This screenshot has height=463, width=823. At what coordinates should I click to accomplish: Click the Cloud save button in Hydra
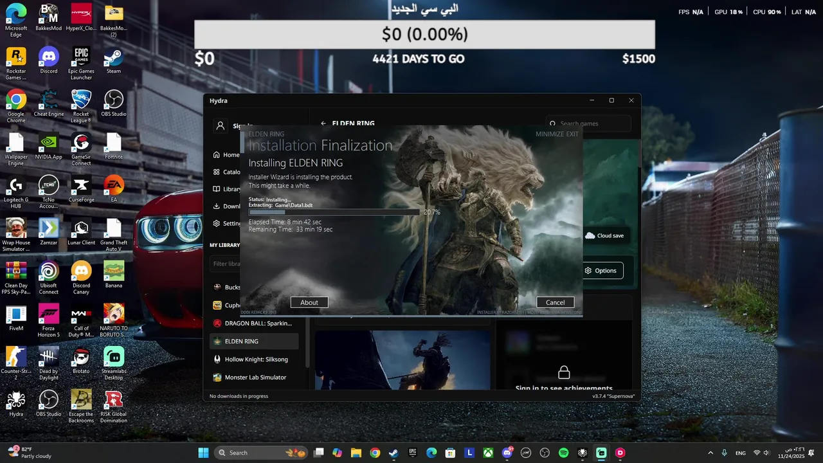(604, 235)
